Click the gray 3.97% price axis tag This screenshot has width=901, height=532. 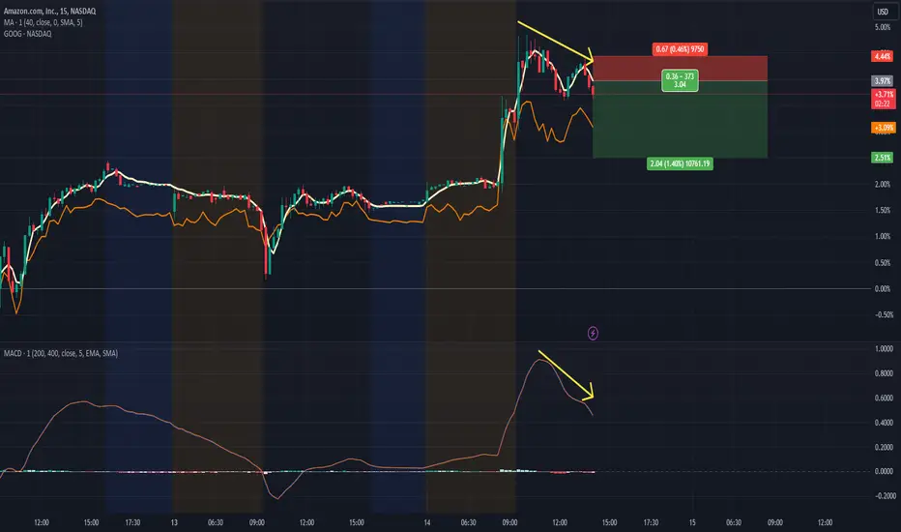pyautogui.click(x=883, y=81)
